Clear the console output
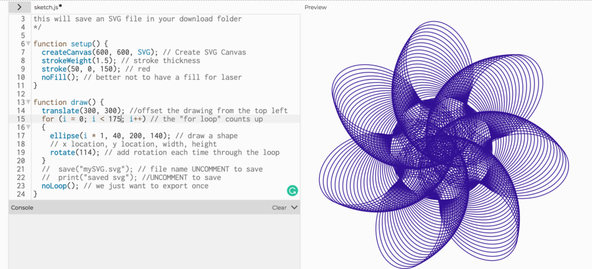Viewport: 592px width, 269px height. tap(279, 207)
